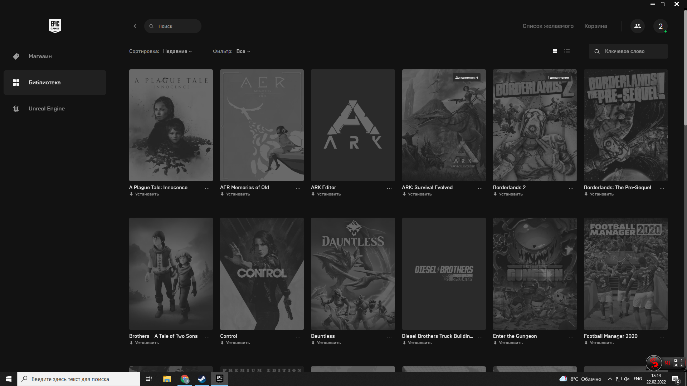Select Библиотека in the sidebar
687x386 pixels.
click(55, 83)
